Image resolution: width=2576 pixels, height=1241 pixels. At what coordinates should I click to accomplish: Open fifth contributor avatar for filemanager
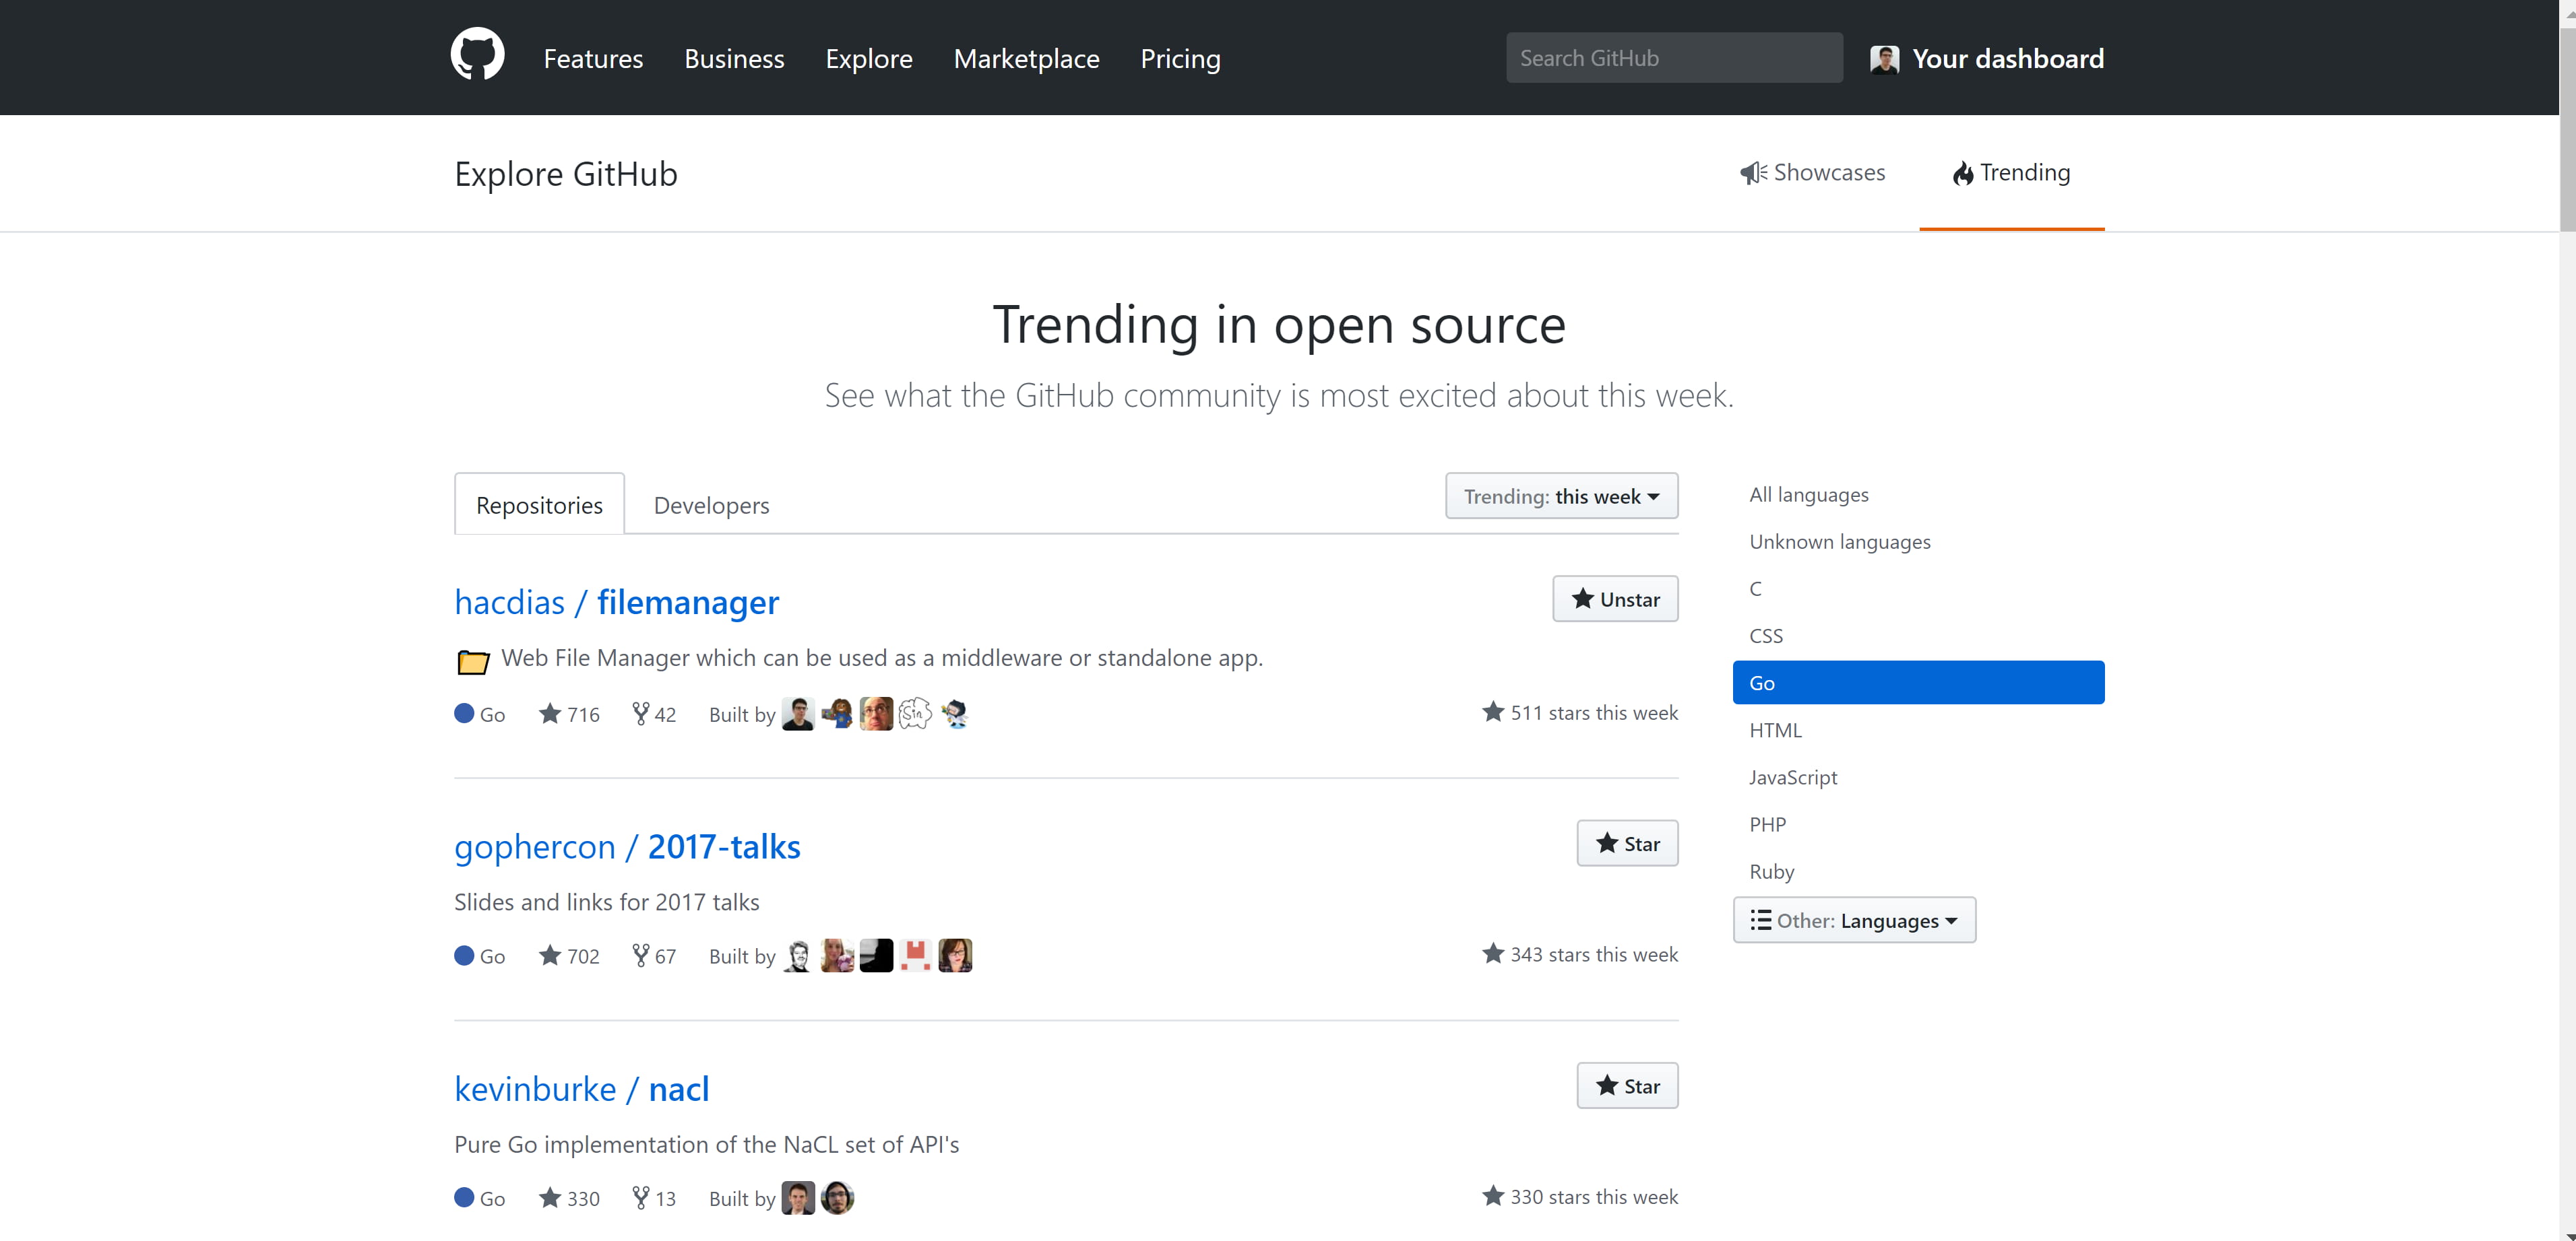pos(955,714)
